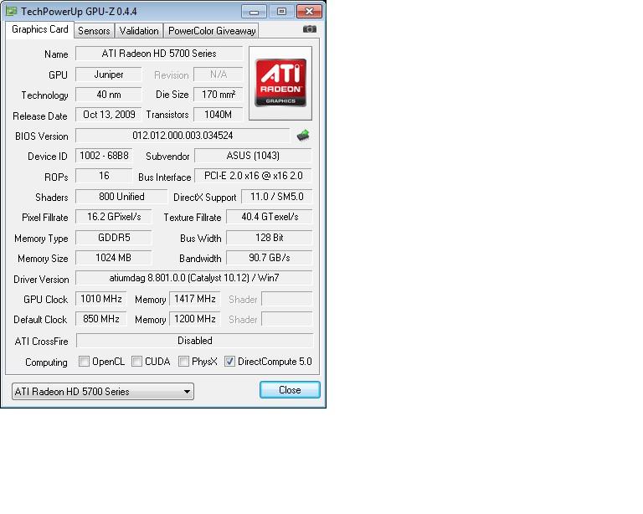Click the Memory Type field GDDR5

(x=114, y=237)
